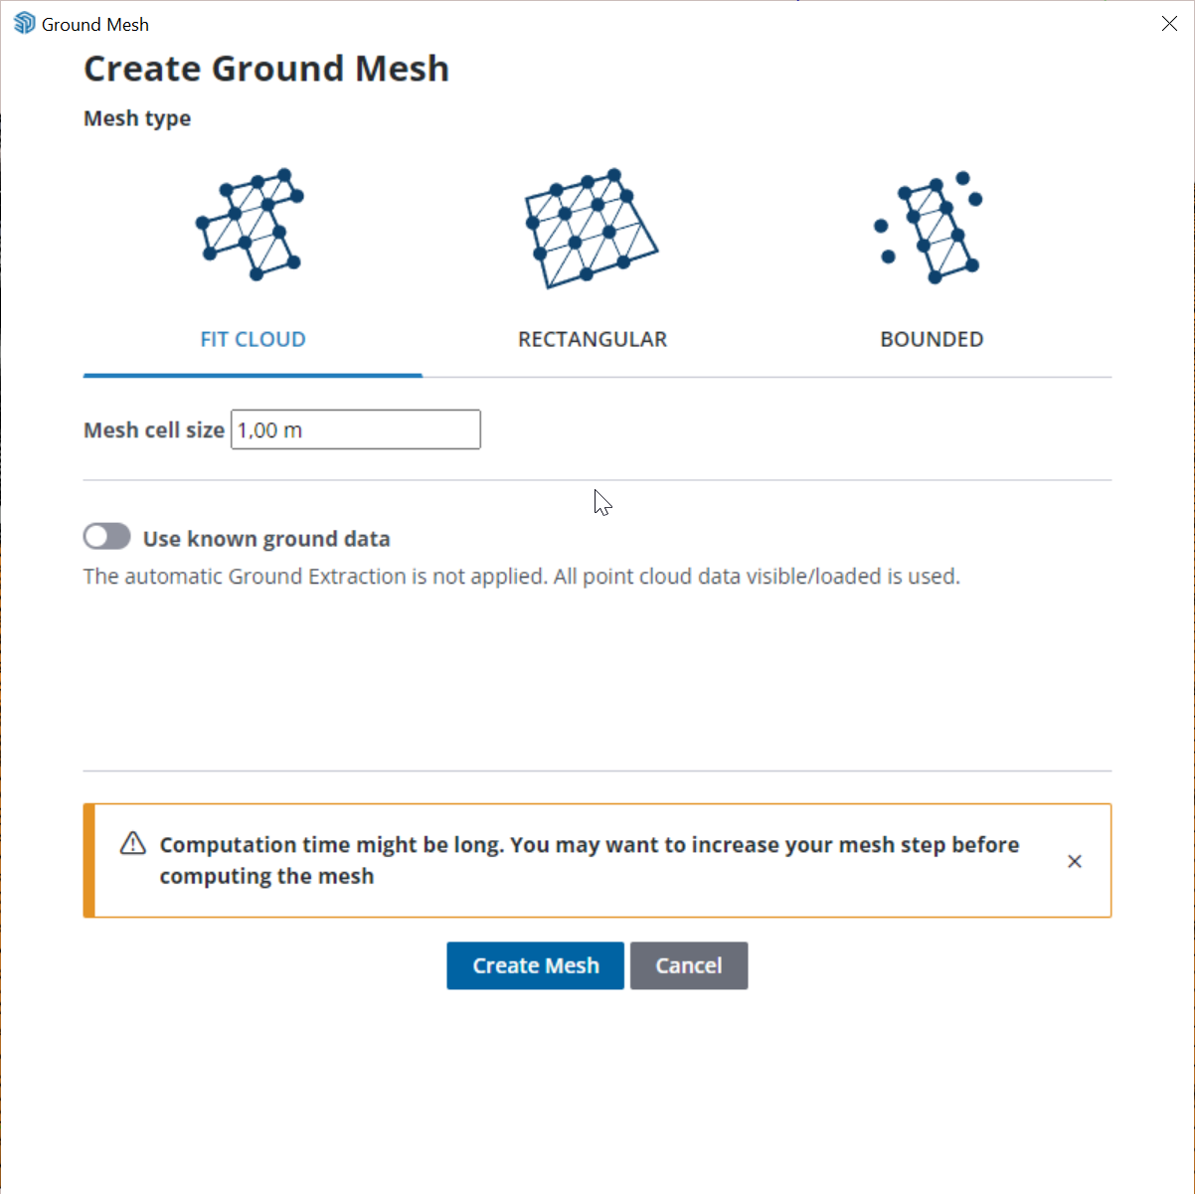Screen dimensions: 1195x1194
Task: Click the SketchUp logo in title bar
Action: 24,24
